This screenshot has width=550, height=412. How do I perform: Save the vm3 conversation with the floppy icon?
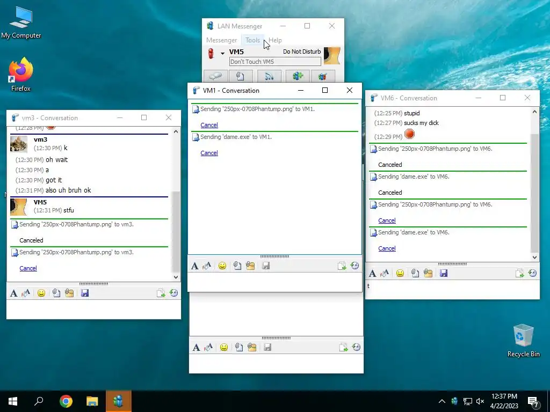point(85,293)
